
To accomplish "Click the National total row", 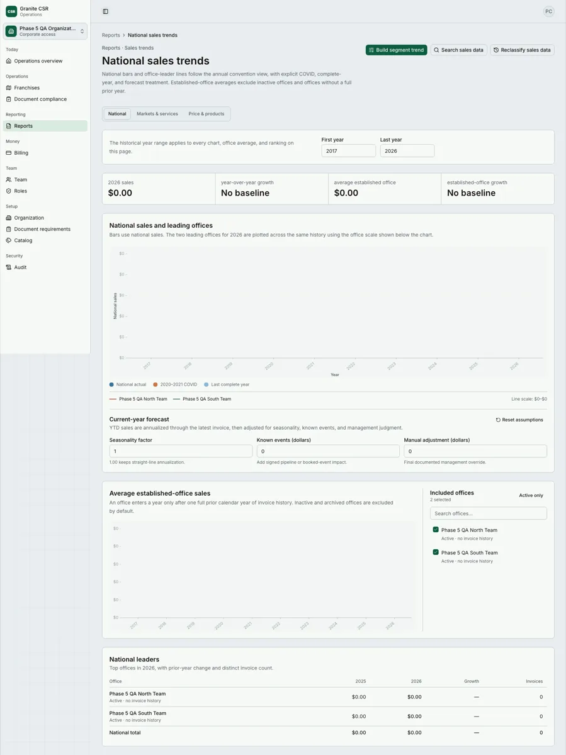I will 328,733.
